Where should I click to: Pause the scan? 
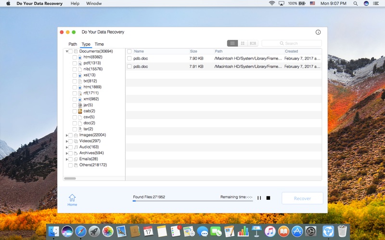(259, 198)
